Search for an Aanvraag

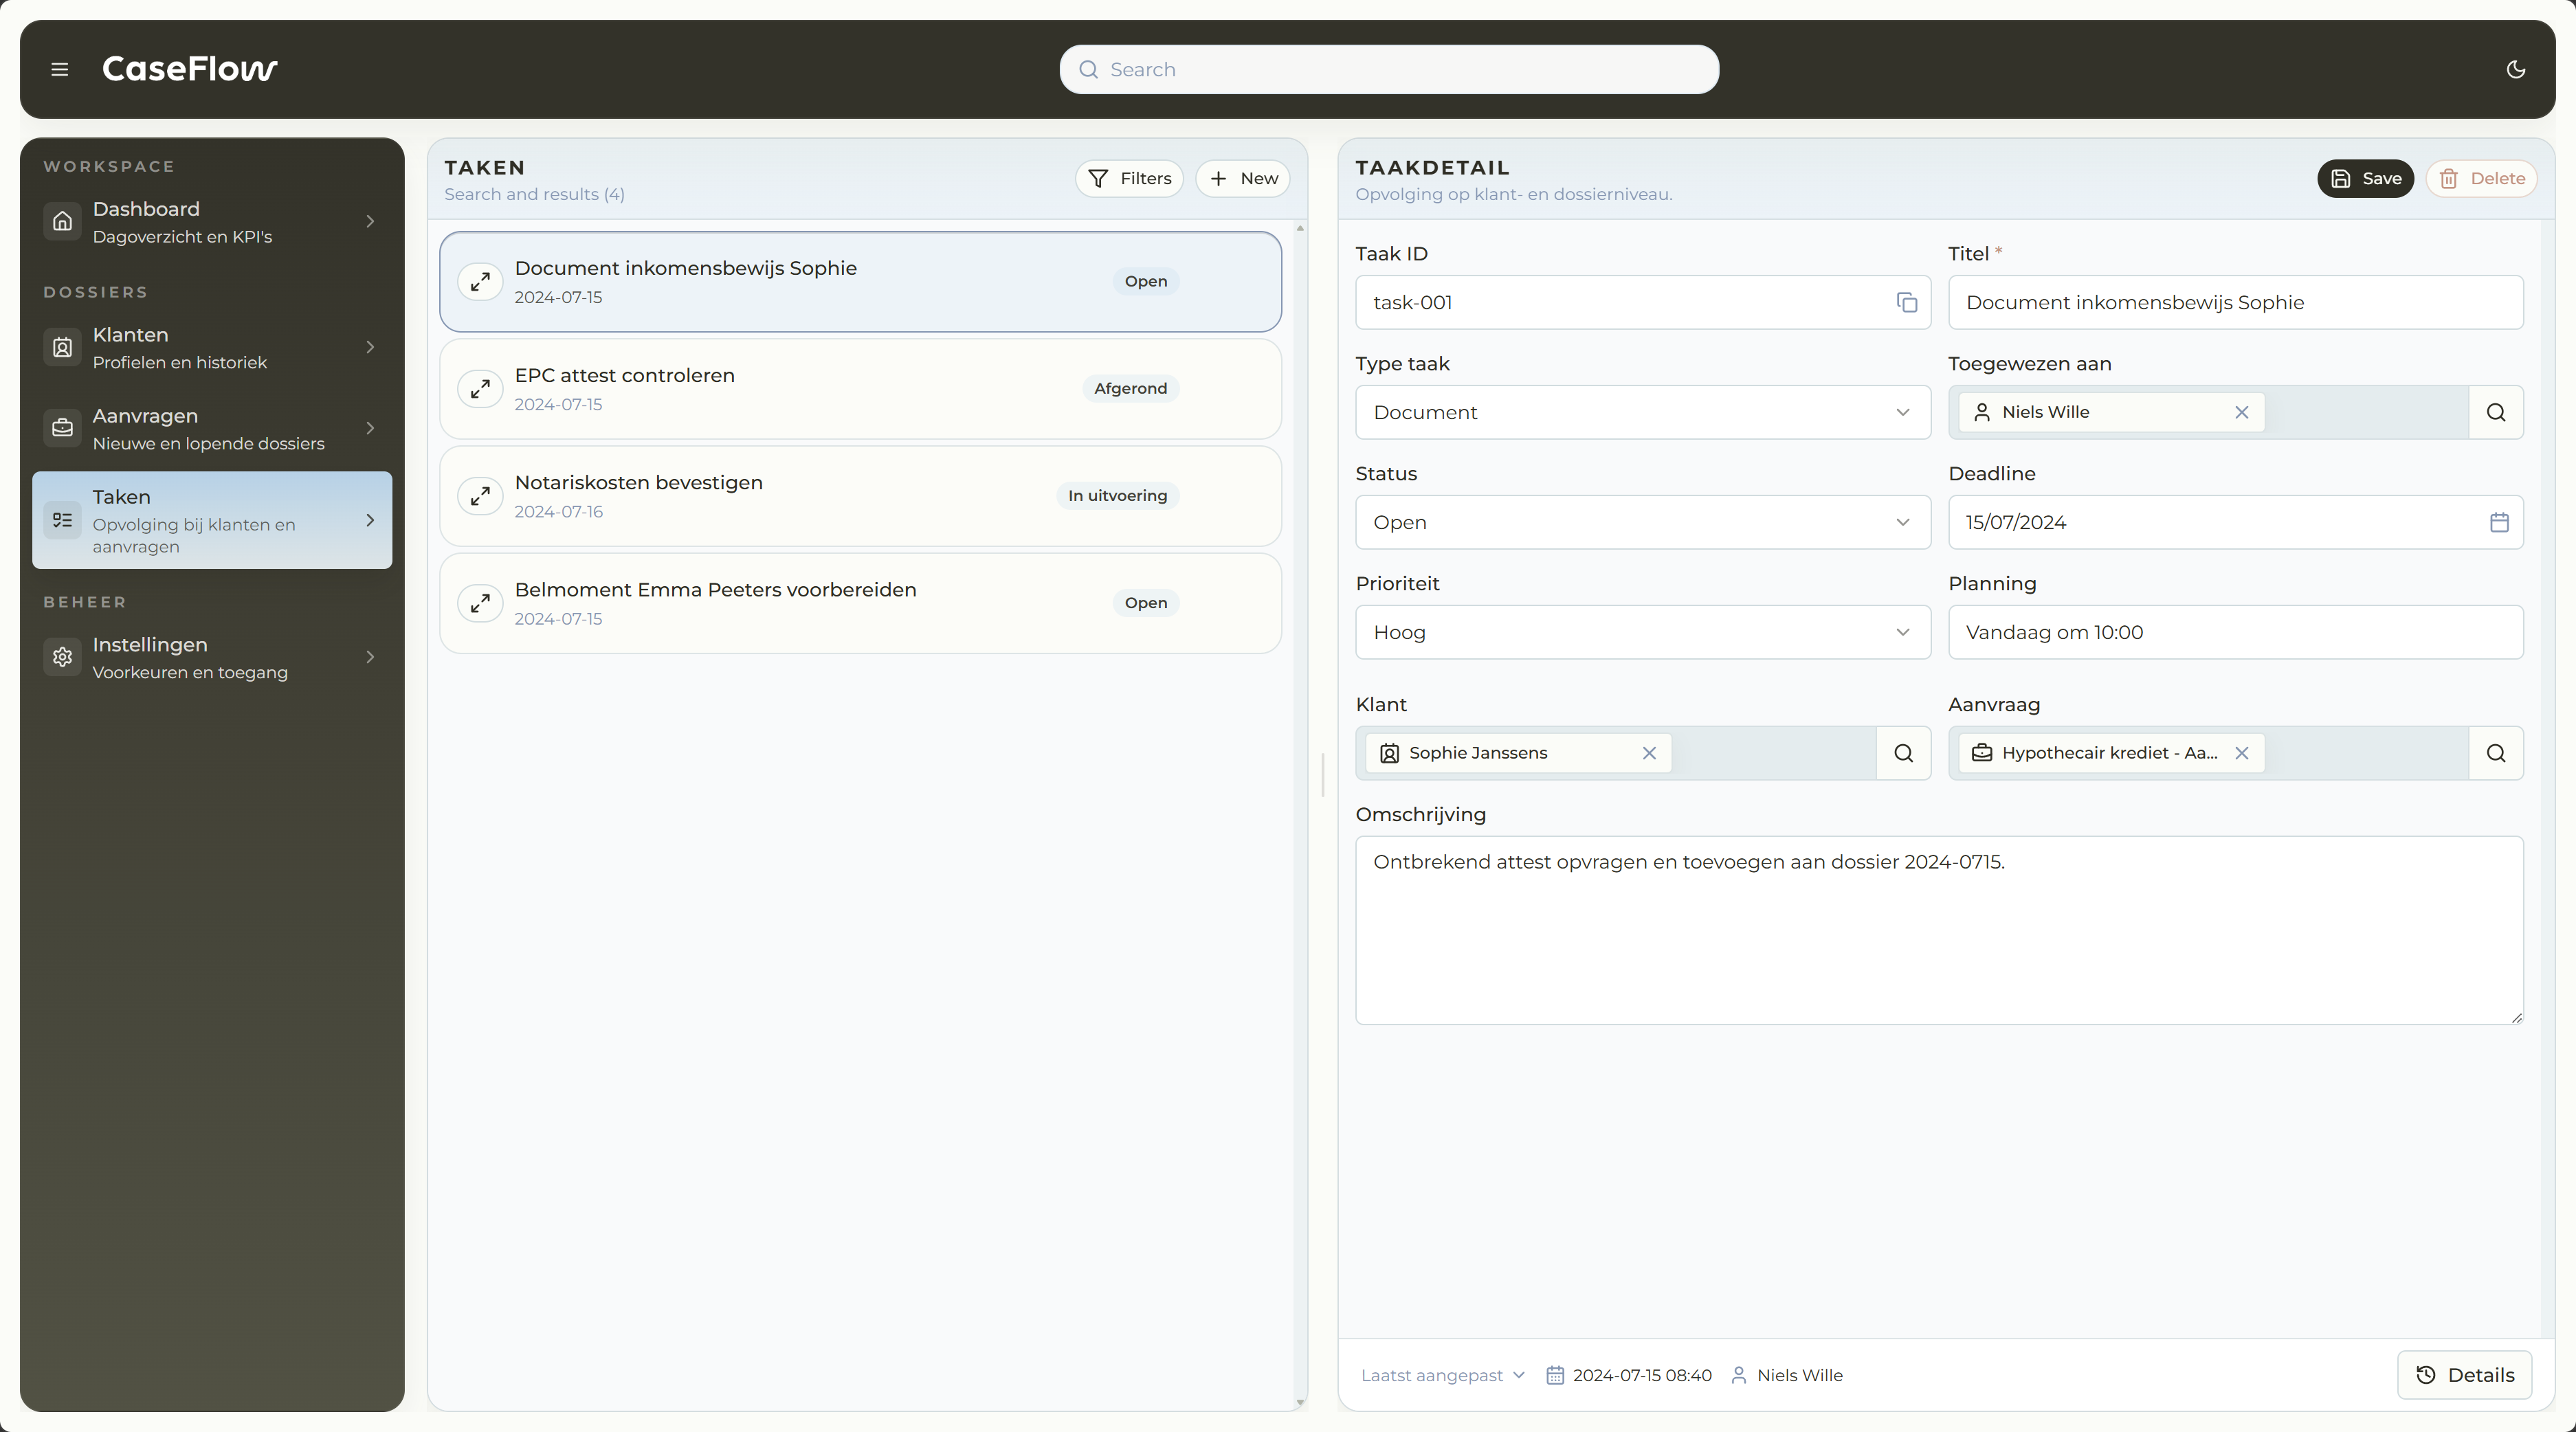(2495, 753)
